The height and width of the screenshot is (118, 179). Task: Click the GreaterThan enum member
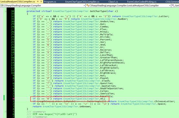[x=108, y=58]
